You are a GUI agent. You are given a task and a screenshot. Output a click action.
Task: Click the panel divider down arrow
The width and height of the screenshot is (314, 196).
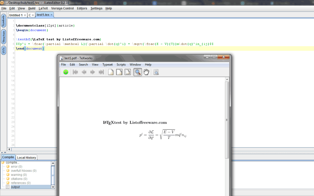pyautogui.click(x=5, y=153)
